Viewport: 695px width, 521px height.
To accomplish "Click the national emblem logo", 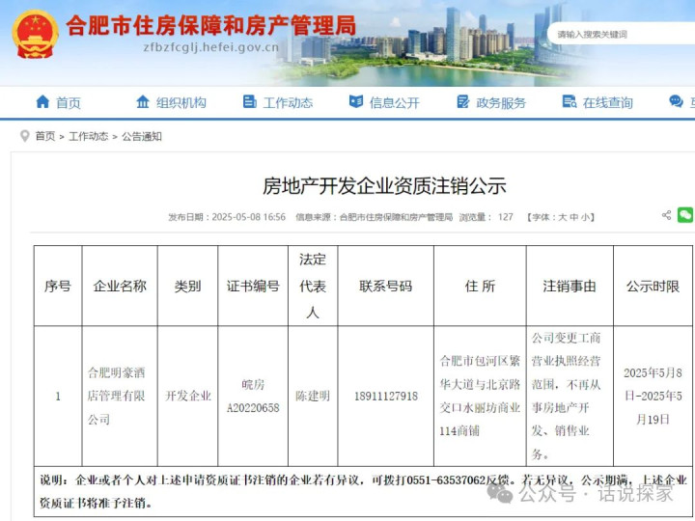I will [x=35, y=34].
